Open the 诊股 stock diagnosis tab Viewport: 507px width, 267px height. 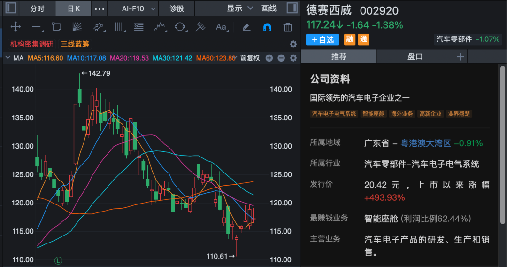click(177, 9)
